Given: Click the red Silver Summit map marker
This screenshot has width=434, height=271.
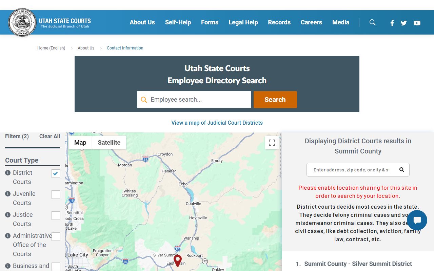Looking at the screenshot, I should tap(178, 260).
